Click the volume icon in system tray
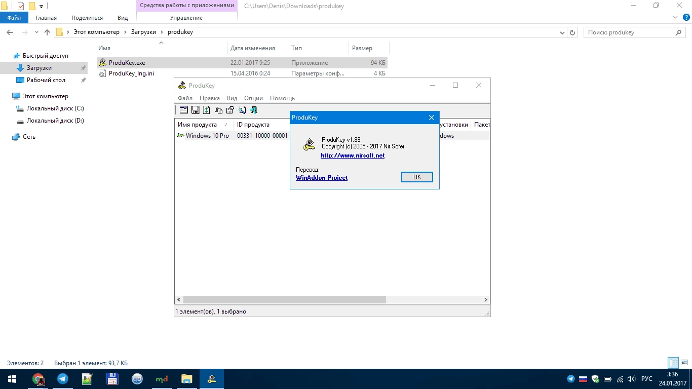The image size is (692, 389). click(x=631, y=379)
